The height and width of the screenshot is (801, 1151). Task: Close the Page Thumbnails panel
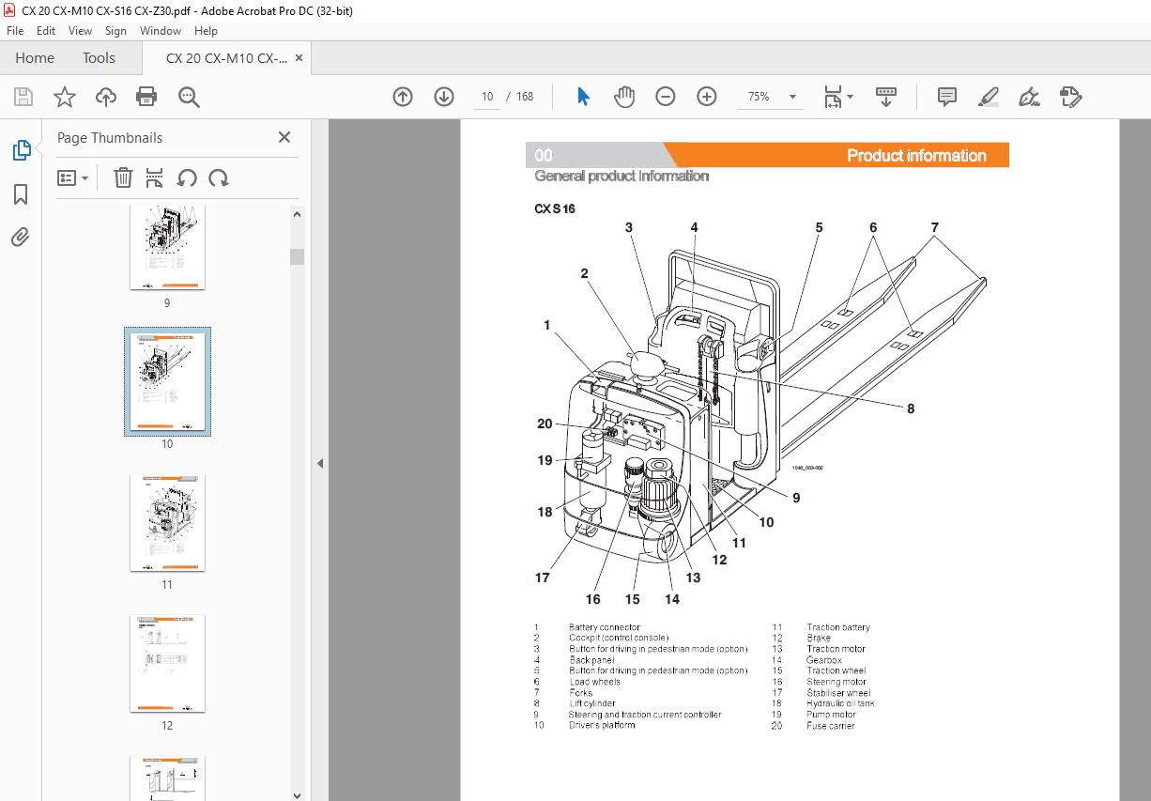pyautogui.click(x=284, y=137)
